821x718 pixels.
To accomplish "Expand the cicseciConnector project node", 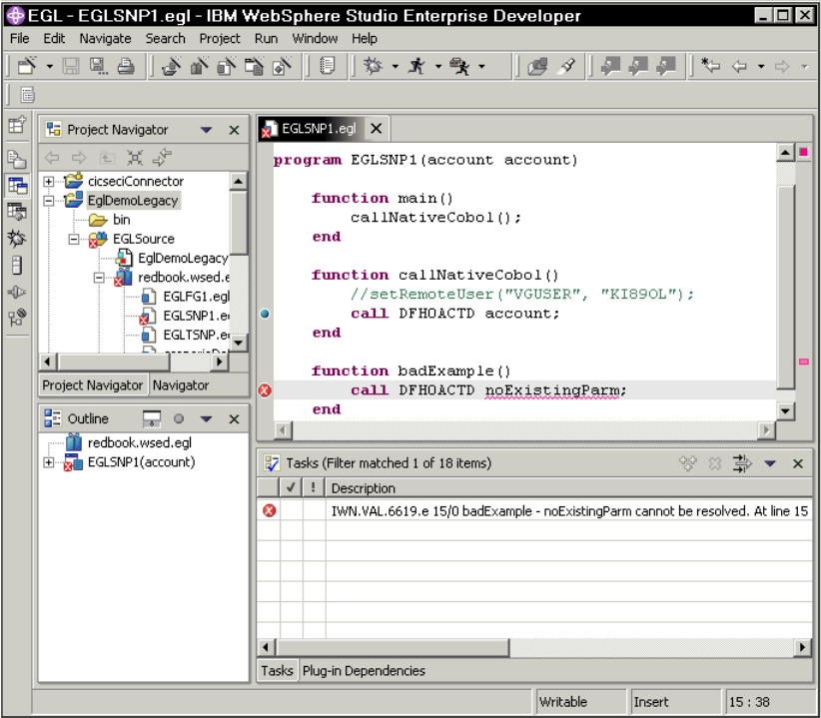I will click(47, 181).
